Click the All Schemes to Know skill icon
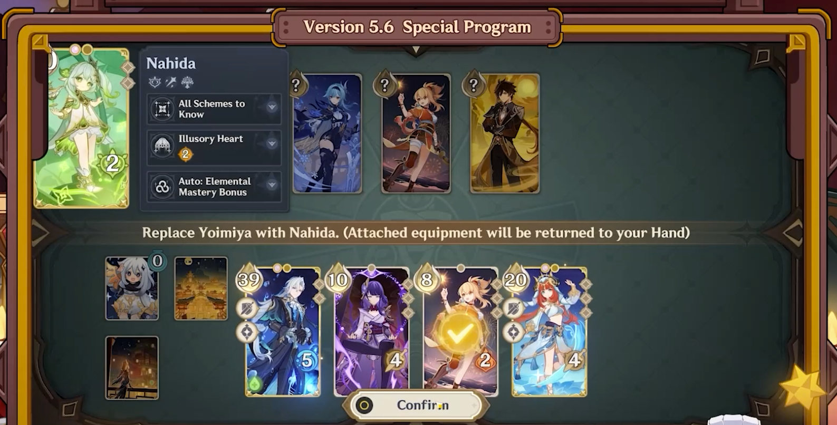Viewport: 837px width, 425px height. click(162, 109)
